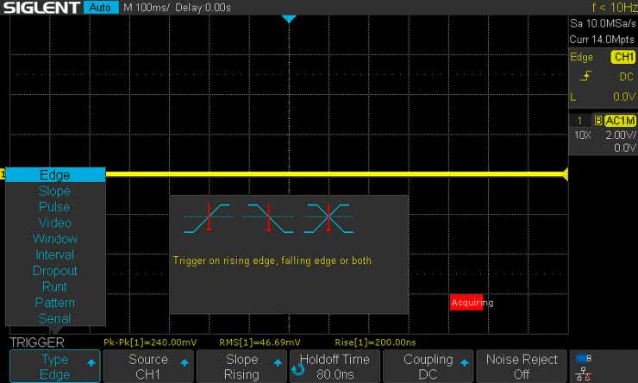Choose Runt trigger type in list
The image size is (638, 383).
(x=54, y=286)
